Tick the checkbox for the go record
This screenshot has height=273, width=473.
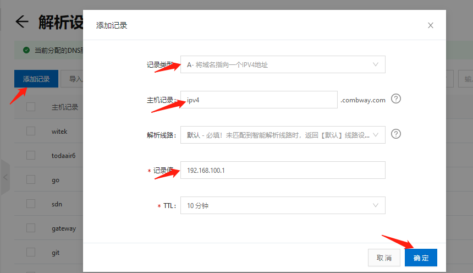[31, 179]
